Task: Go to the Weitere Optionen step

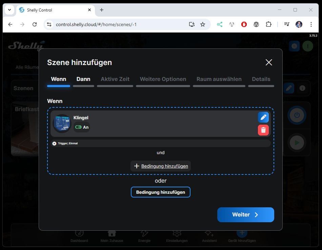Action: (163, 79)
